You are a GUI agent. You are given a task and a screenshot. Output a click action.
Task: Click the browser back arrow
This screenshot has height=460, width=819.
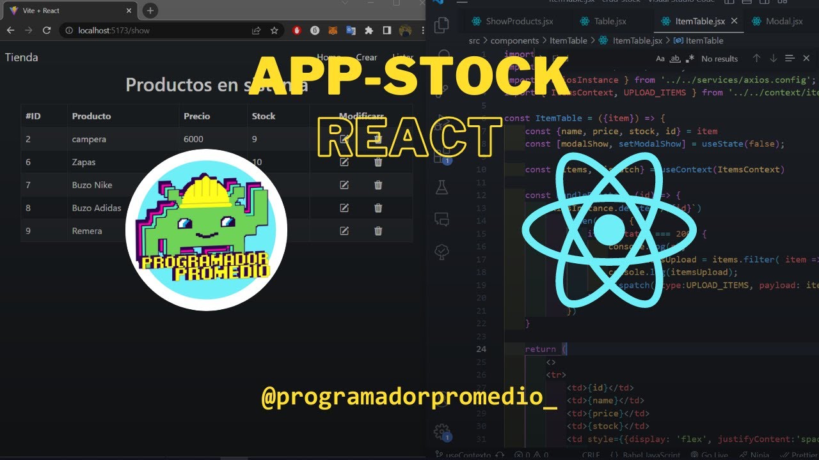(10, 30)
